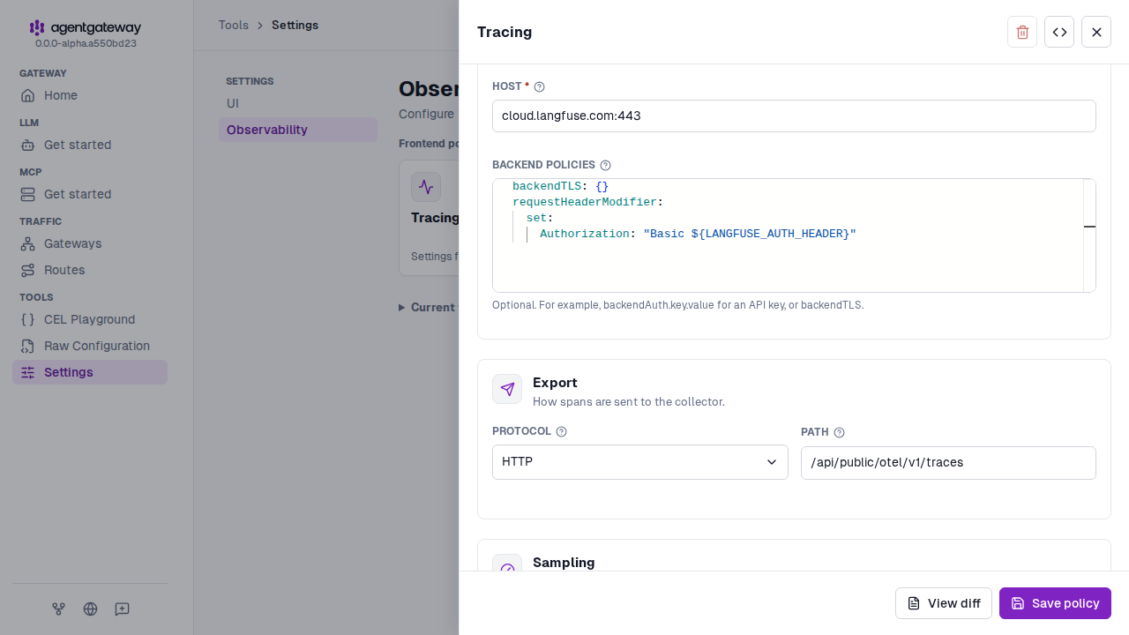This screenshot has height=635, width=1129.
Task: Click the Authorization line in the policies editor
Action: click(698, 234)
